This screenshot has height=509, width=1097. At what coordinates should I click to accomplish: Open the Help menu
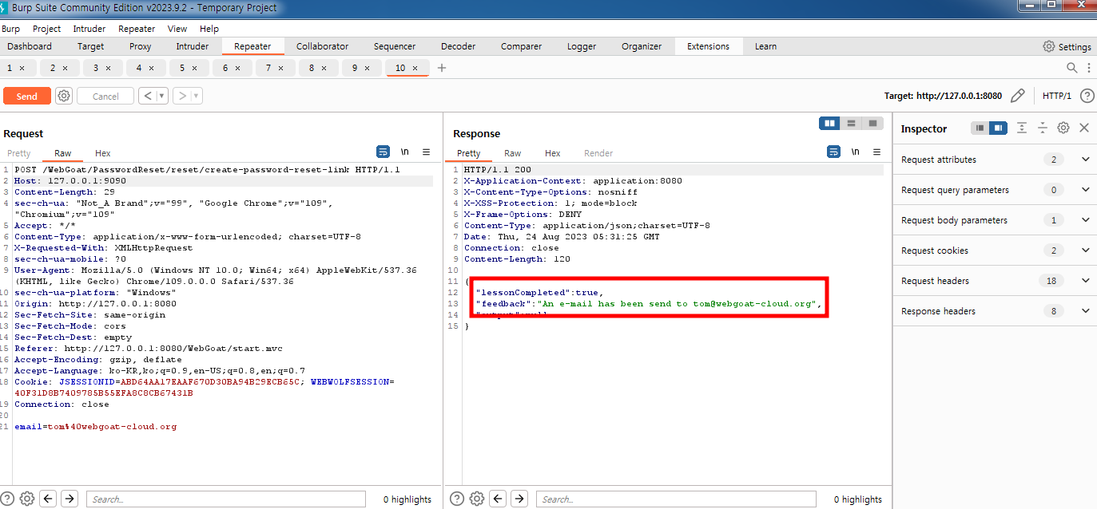tap(209, 29)
